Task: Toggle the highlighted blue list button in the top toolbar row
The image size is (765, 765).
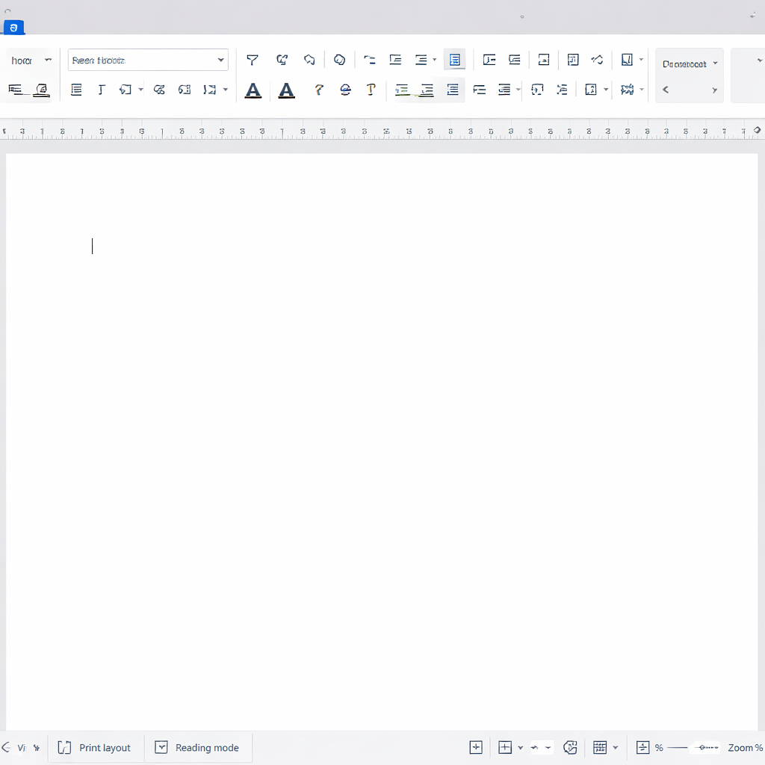Action: [454, 60]
